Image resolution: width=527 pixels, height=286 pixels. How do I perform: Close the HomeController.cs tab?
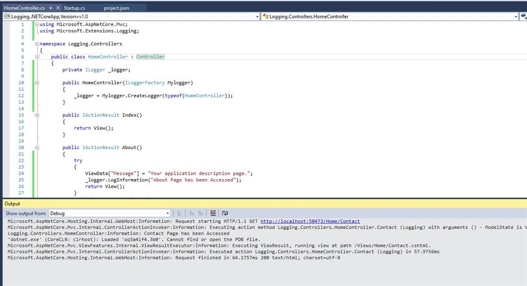pyautogui.click(x=58, y=8)
